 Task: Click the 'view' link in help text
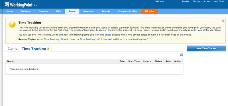(97, 35)
